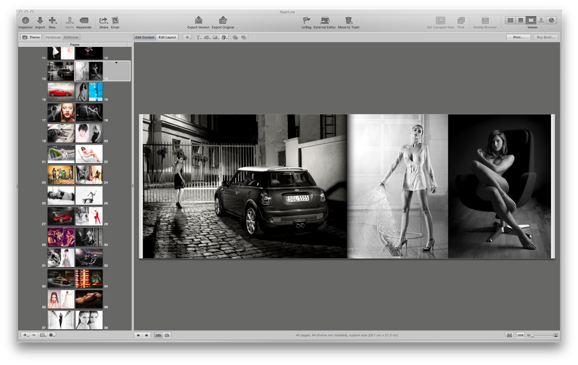Click the page zoom slider
This screenshot has height=365, width=578.
(x=543, y=335)
